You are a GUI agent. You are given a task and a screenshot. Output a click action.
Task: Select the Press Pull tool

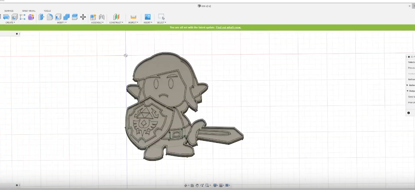coord(41,17)
